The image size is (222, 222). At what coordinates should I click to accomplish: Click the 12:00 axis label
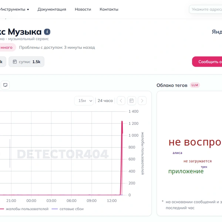(112, 201)
